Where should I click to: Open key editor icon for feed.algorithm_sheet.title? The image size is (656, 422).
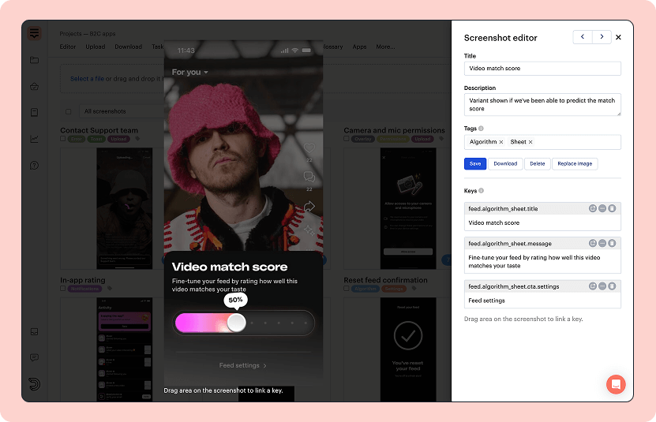(592, 208)
